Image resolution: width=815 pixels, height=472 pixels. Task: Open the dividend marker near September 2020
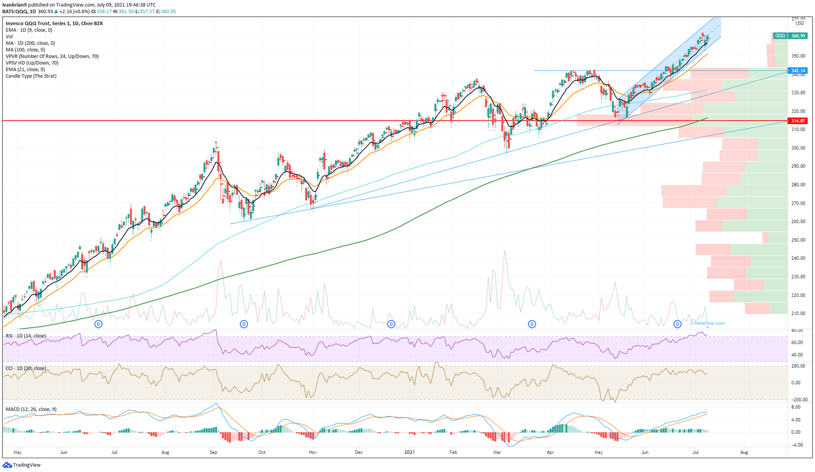pos(244,324)
